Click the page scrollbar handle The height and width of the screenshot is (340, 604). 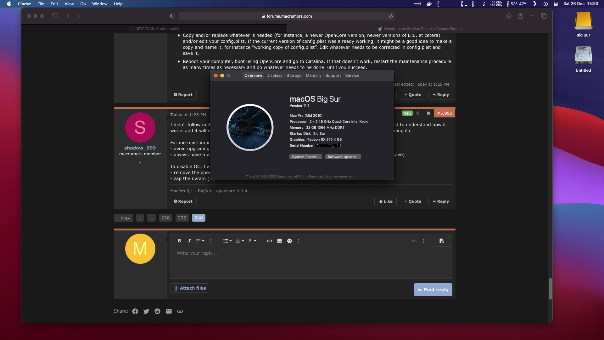click(550, 288)
